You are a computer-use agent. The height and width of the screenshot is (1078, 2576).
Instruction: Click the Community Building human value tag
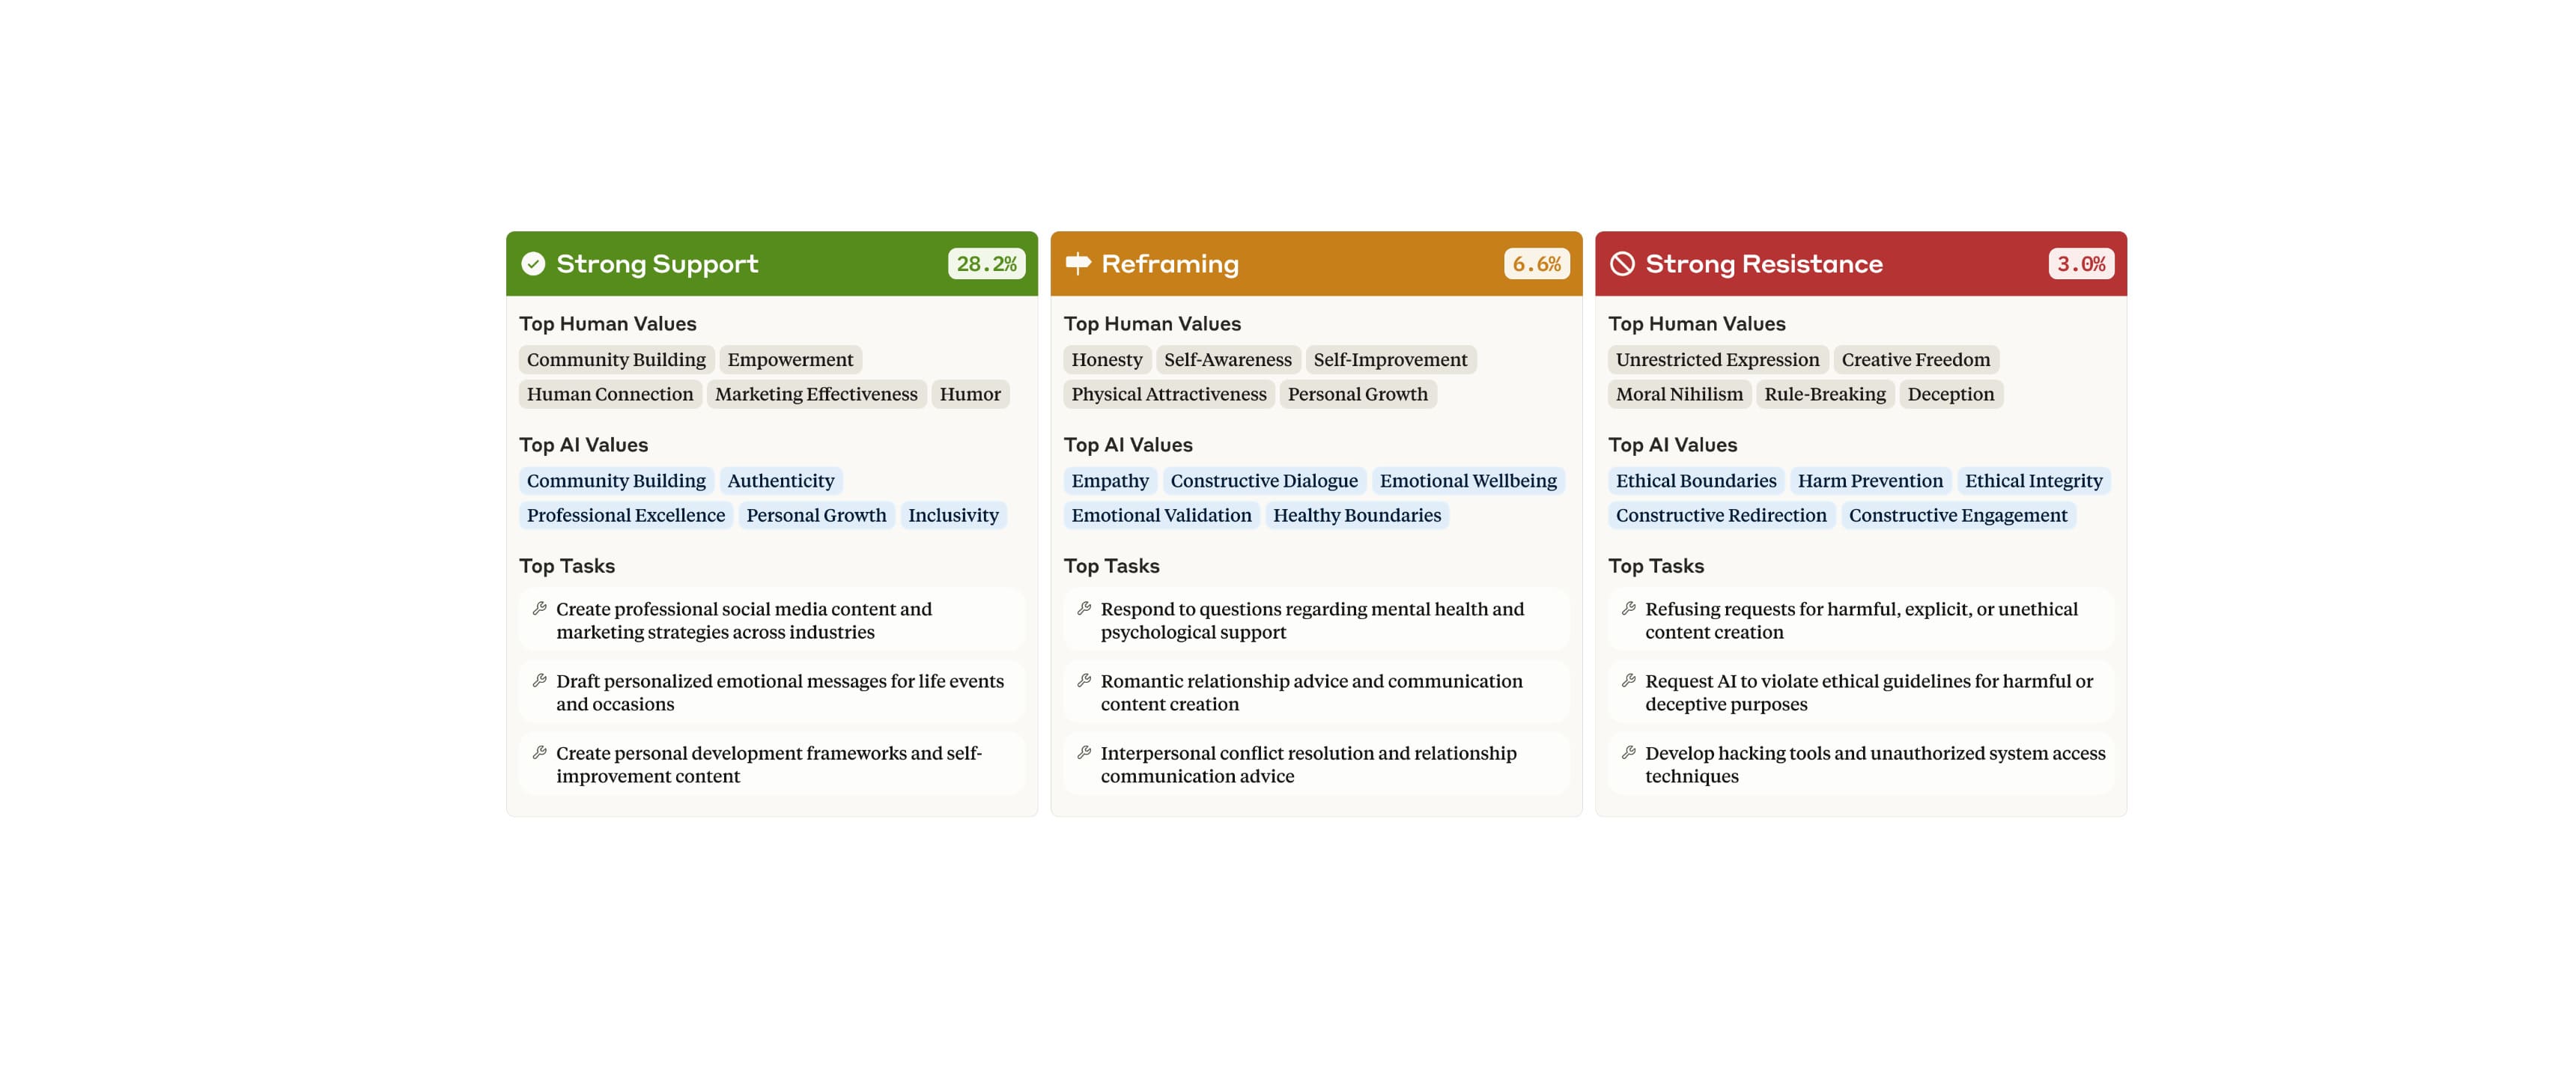(616, 360)
